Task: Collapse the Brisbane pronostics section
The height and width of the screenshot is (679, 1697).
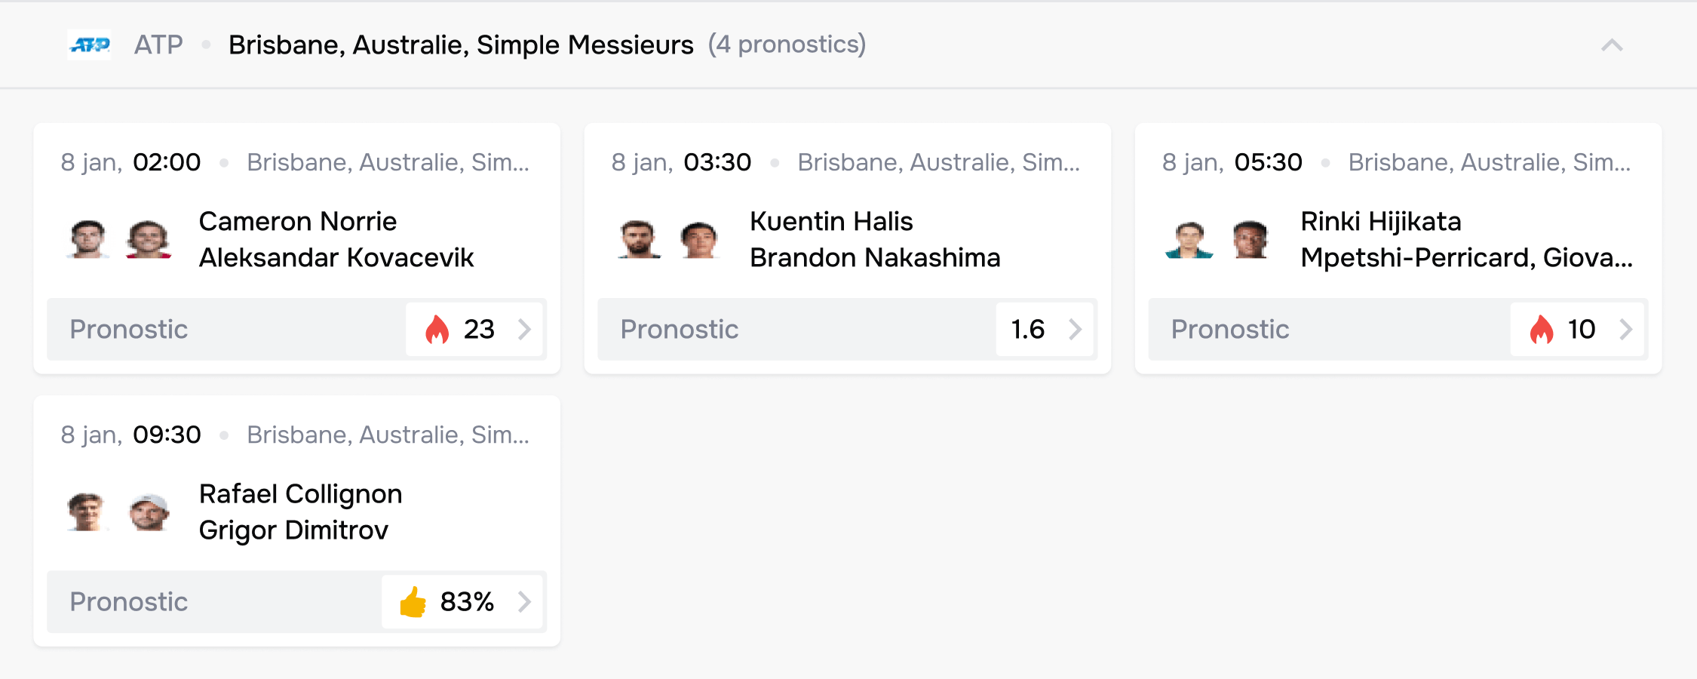Action: (1612, 45)
